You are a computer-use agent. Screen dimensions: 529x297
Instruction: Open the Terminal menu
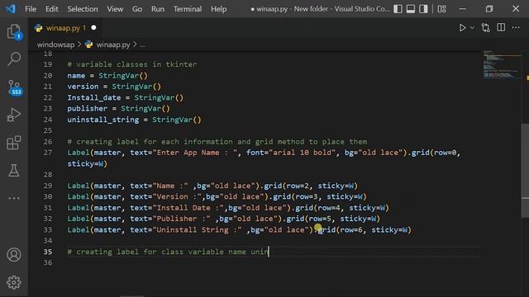(x=188, y=9)
